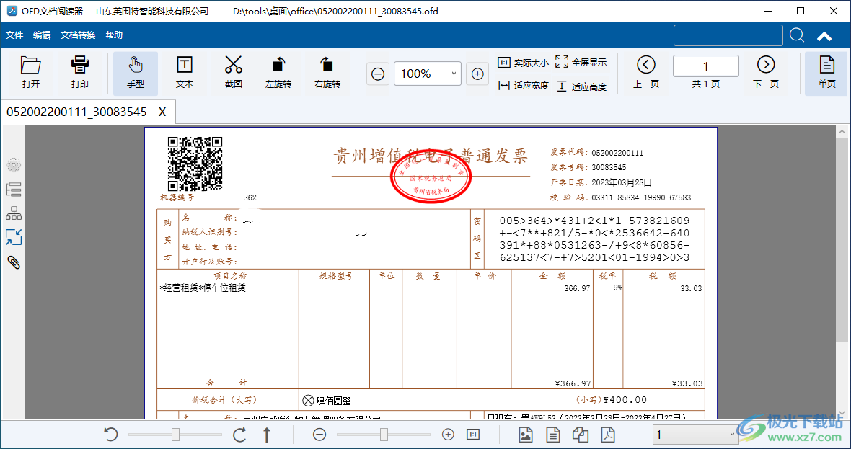Click the total amount ¥400.00
The height and width of the screenshot is (449, 851).
[x=625, y=400]
